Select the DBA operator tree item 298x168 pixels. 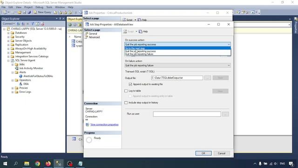click(26, 84)
